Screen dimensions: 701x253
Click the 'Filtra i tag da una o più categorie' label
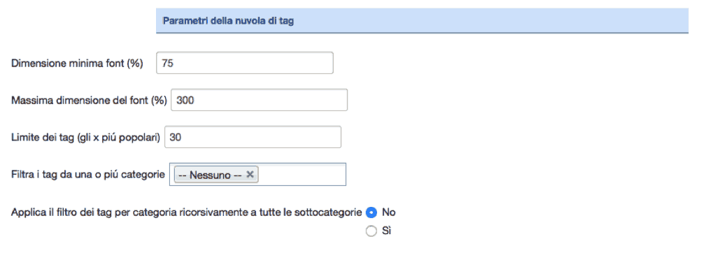tap(88, 175)
